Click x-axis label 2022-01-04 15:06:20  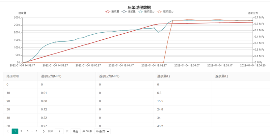(x=253, y=65)
